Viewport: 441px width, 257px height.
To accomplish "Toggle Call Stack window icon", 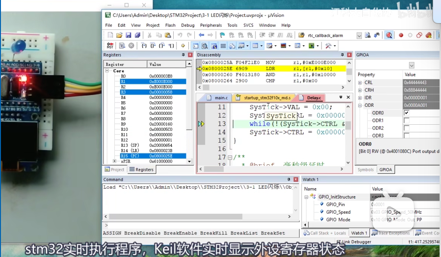I will 232,46.
